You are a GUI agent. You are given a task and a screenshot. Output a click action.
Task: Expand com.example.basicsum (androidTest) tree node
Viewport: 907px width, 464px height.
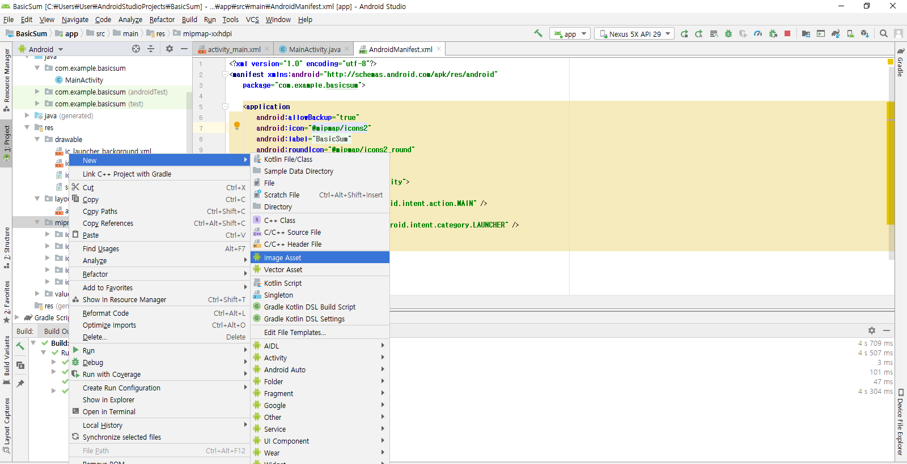point(37,92)
